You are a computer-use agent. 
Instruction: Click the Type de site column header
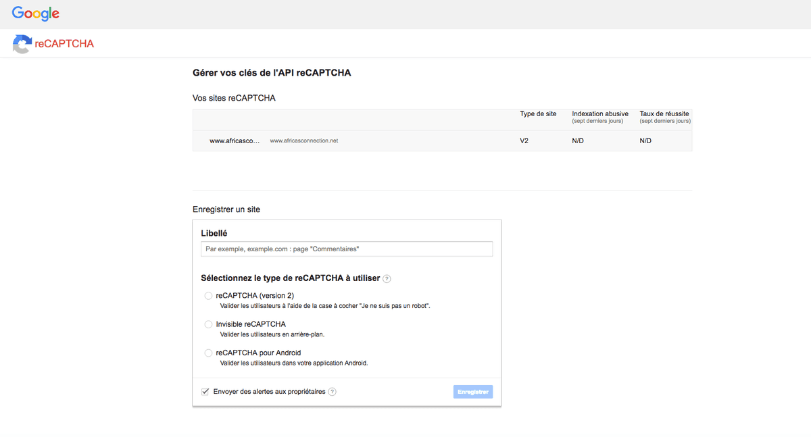pyautogui.click(x=537, y=113)
